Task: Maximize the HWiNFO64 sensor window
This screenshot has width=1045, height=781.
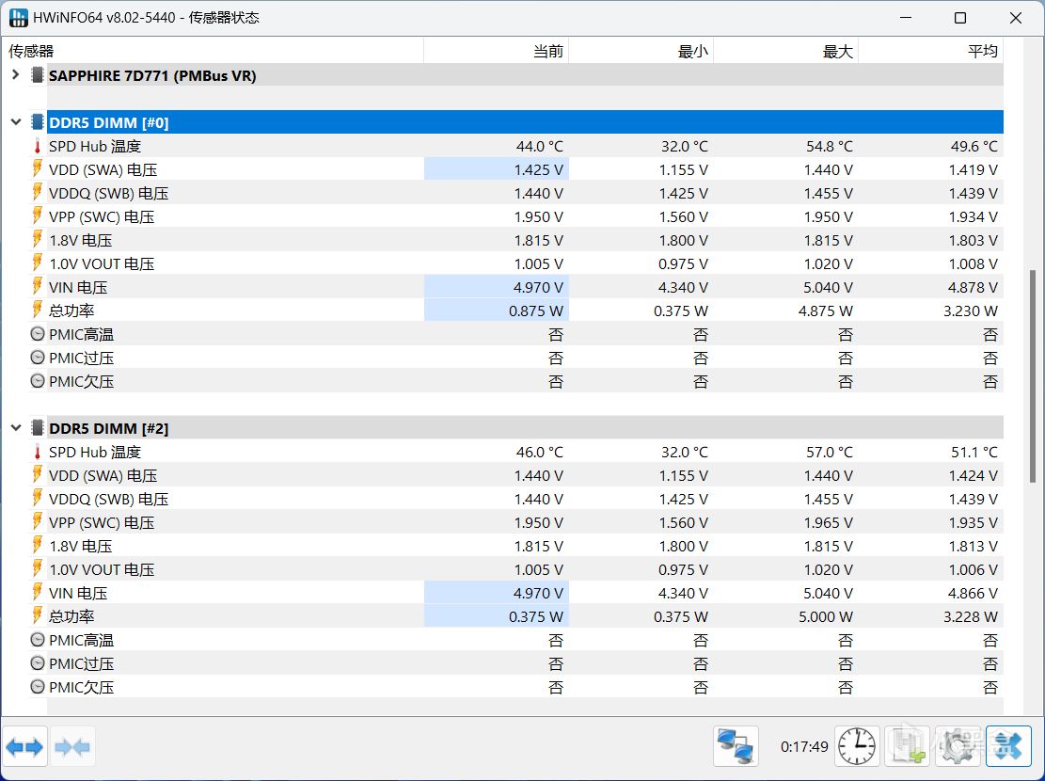Action: (x=960, y=18)
